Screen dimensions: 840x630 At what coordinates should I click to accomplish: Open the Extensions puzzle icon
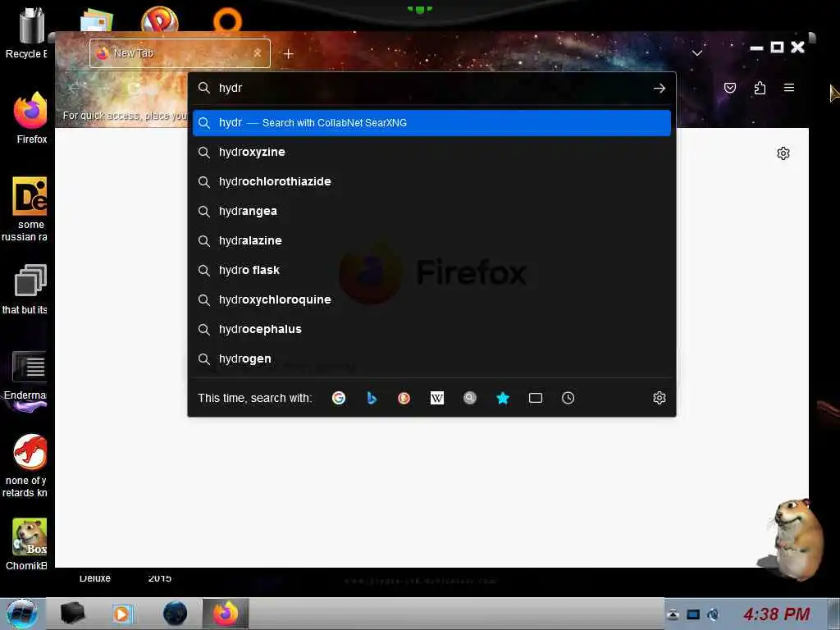click(760, 88)
